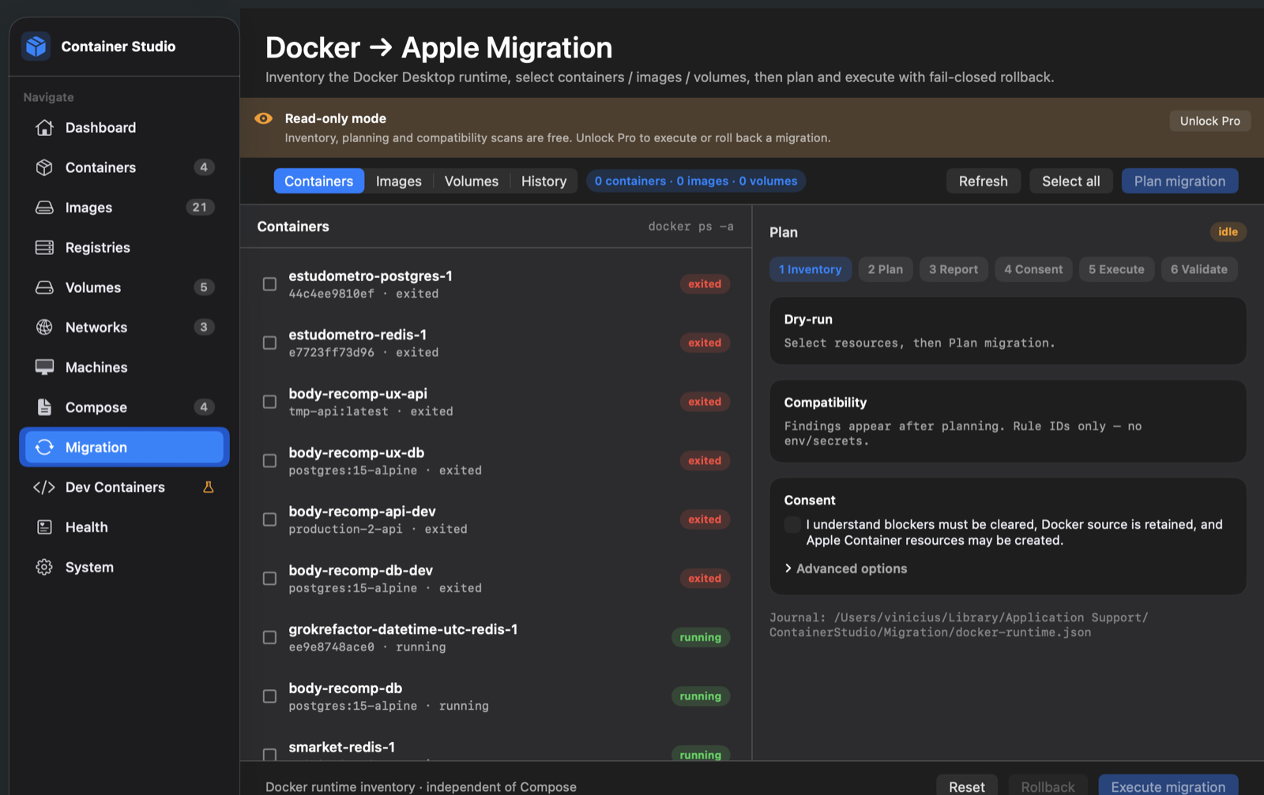1264x795 pixels.
Task: Switch to the Containers tab
Action: pos(319,181)
